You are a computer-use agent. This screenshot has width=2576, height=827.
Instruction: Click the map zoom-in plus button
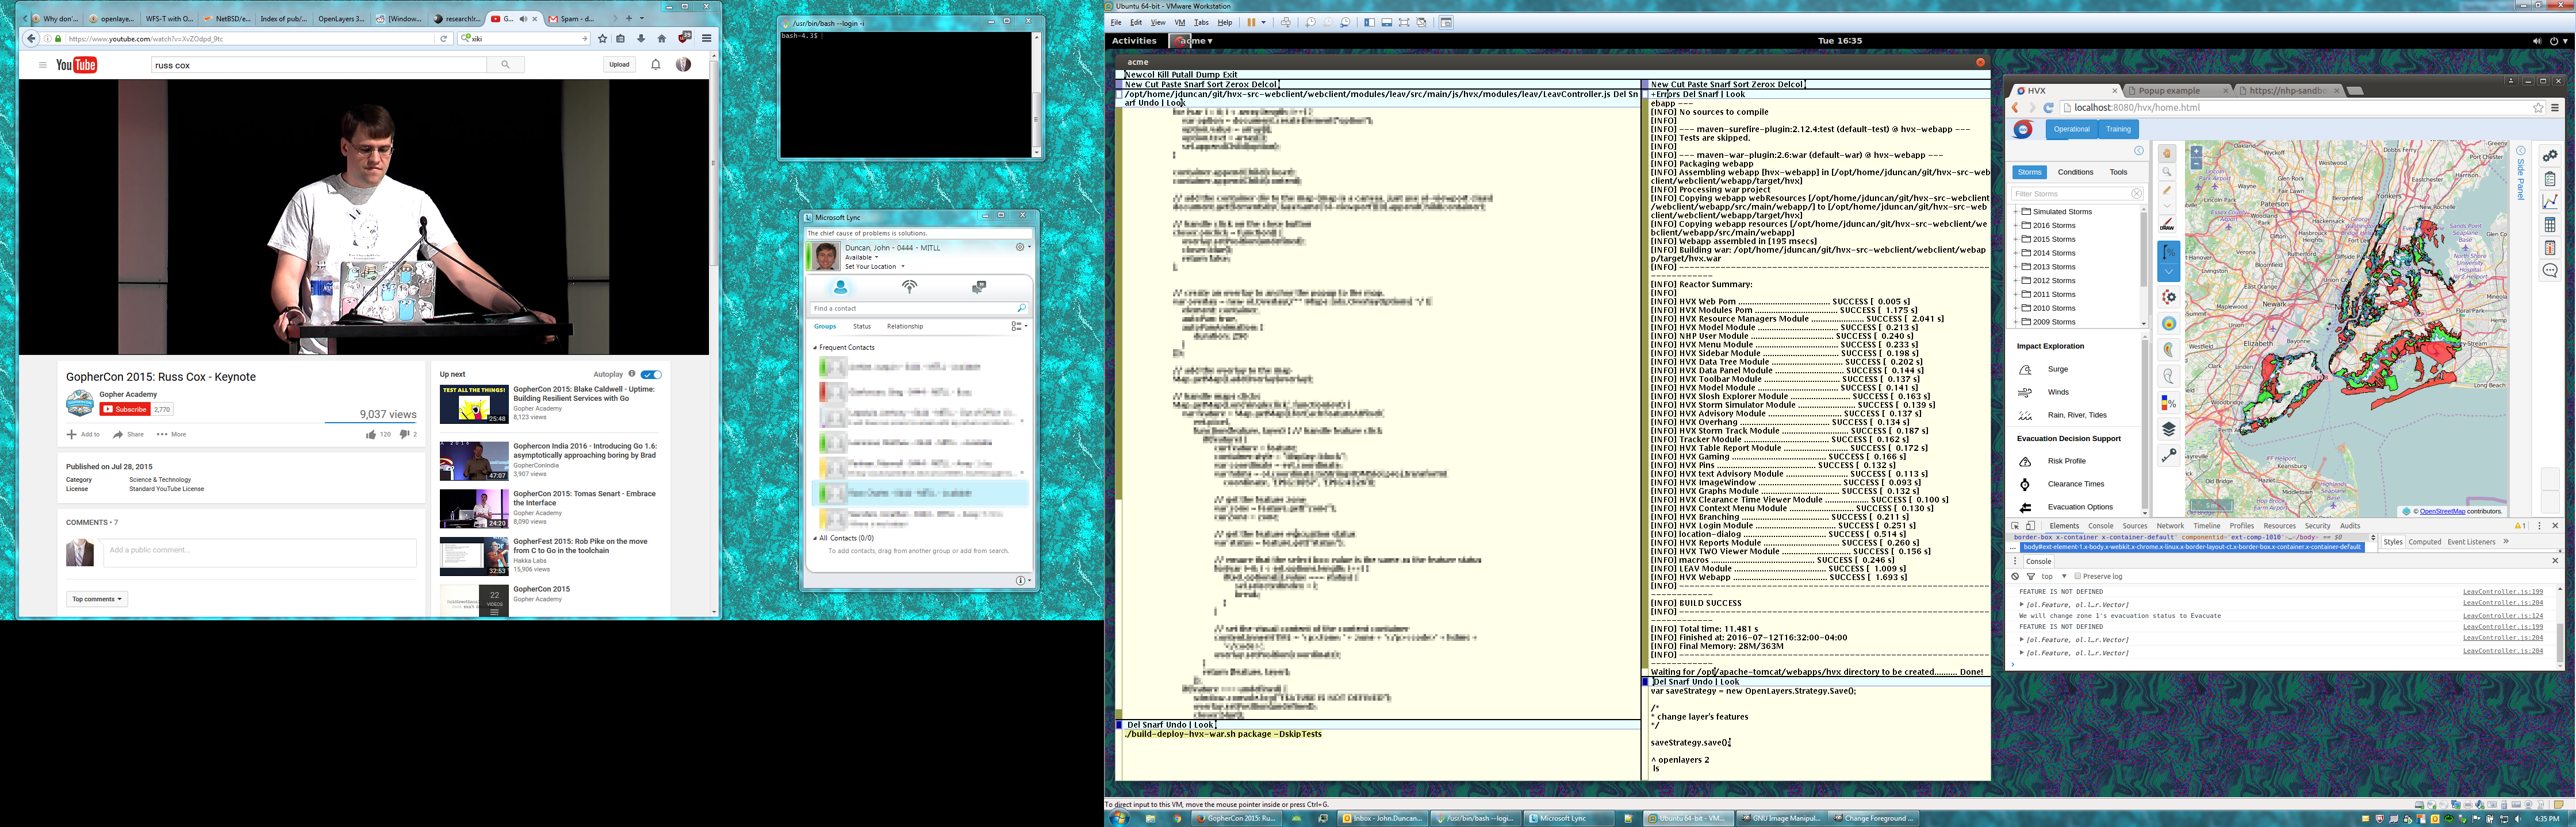(2196, 152)
